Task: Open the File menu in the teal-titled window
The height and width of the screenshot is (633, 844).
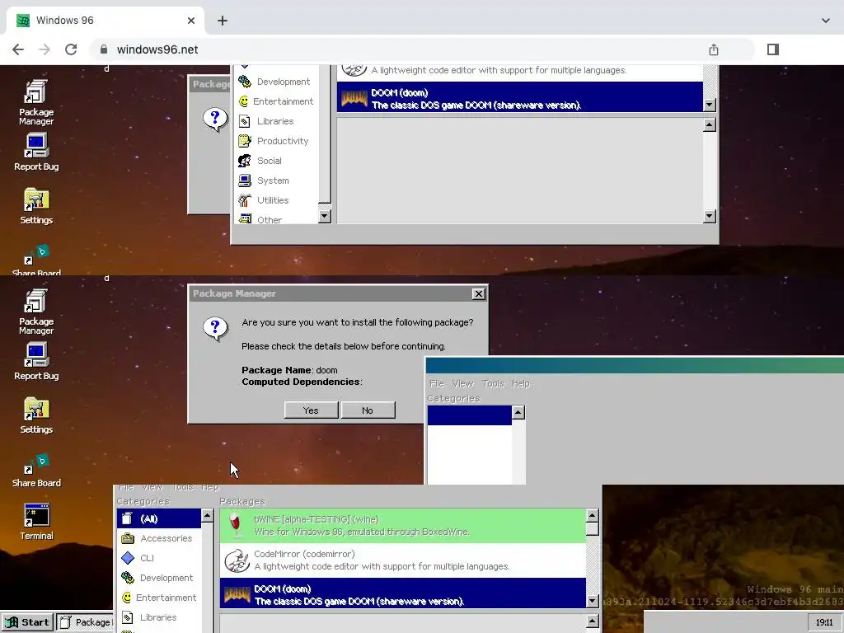Action: (x=437, y=383)
